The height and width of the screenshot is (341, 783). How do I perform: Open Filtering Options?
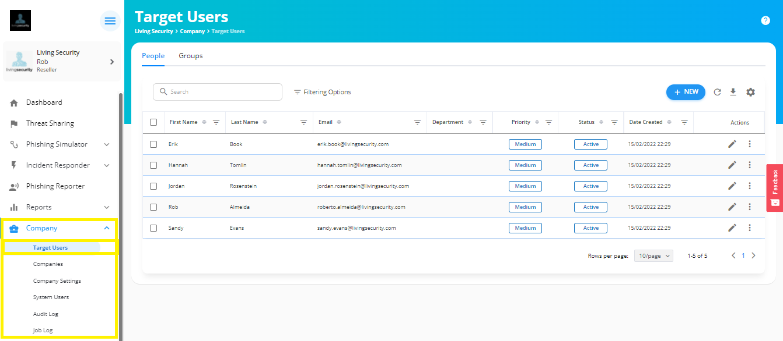pos(322,92)
